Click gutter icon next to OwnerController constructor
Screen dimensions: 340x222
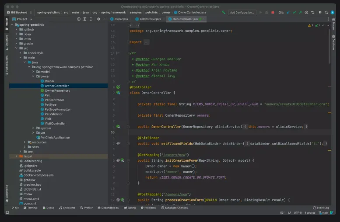(x=118, y=126)
